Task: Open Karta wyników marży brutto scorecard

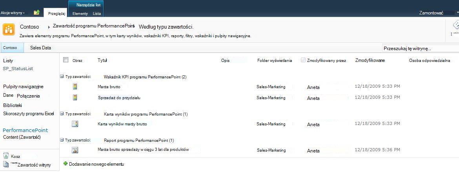Action: coord(122,124)
